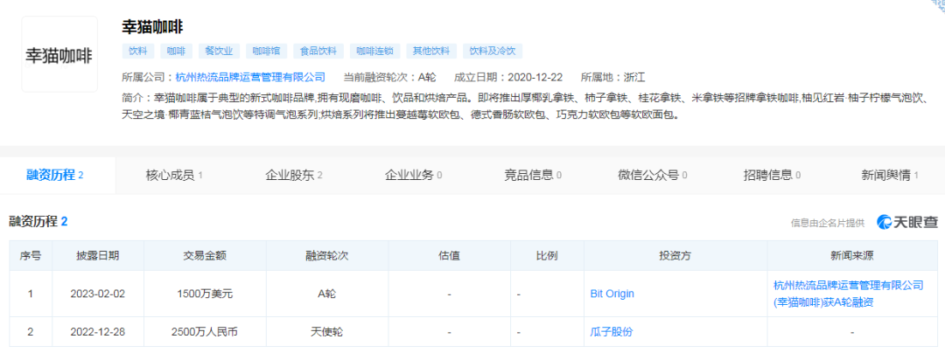Click the 天眼查 logo icon
Viewport: 945px width, 353px height.
907,222
